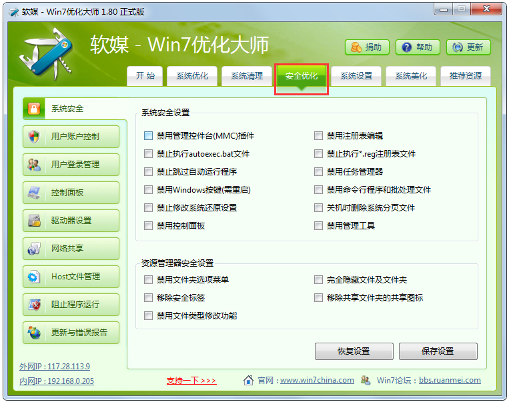The image size is (509, 404).
Task: Toggle 禁止跳过自动运行程序 checkbox
Action: tap(148, 171)
